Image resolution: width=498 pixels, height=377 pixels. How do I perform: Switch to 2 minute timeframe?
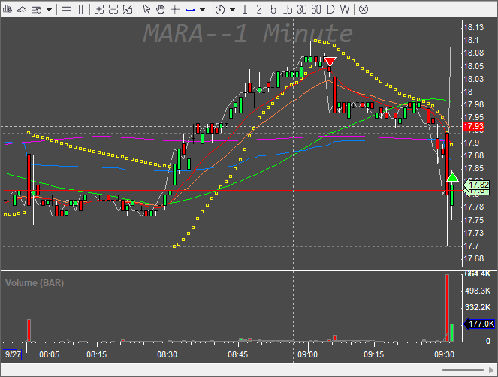pos(259,10)
